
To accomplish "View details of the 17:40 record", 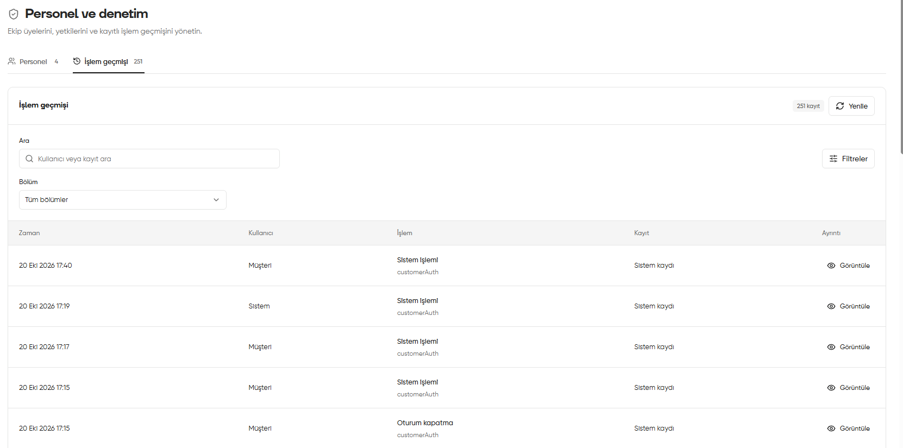I will click(849, 266).
